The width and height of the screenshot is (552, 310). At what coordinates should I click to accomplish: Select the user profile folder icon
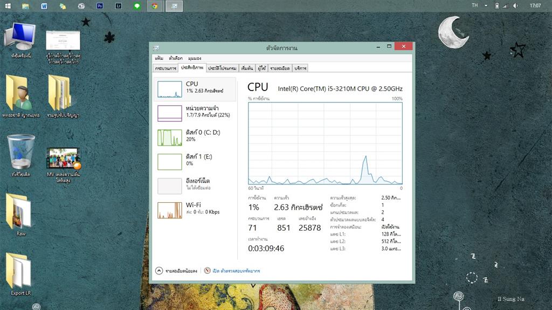tap(21, 96)
